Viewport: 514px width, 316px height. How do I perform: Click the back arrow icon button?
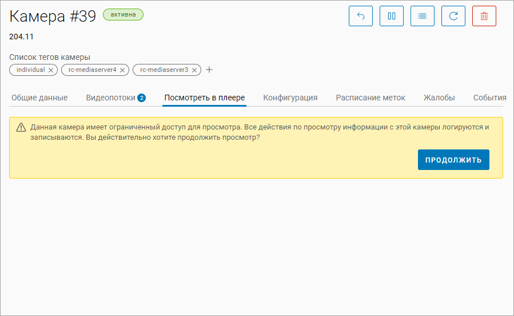(361, 16)
